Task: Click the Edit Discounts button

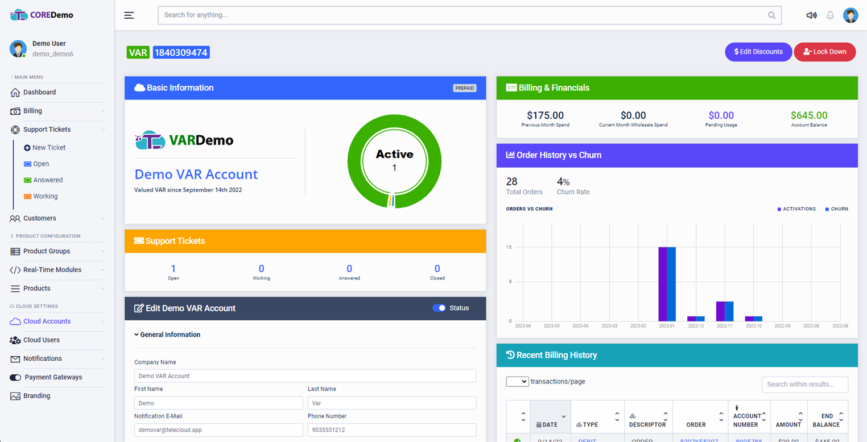Action: pos(758,52)
